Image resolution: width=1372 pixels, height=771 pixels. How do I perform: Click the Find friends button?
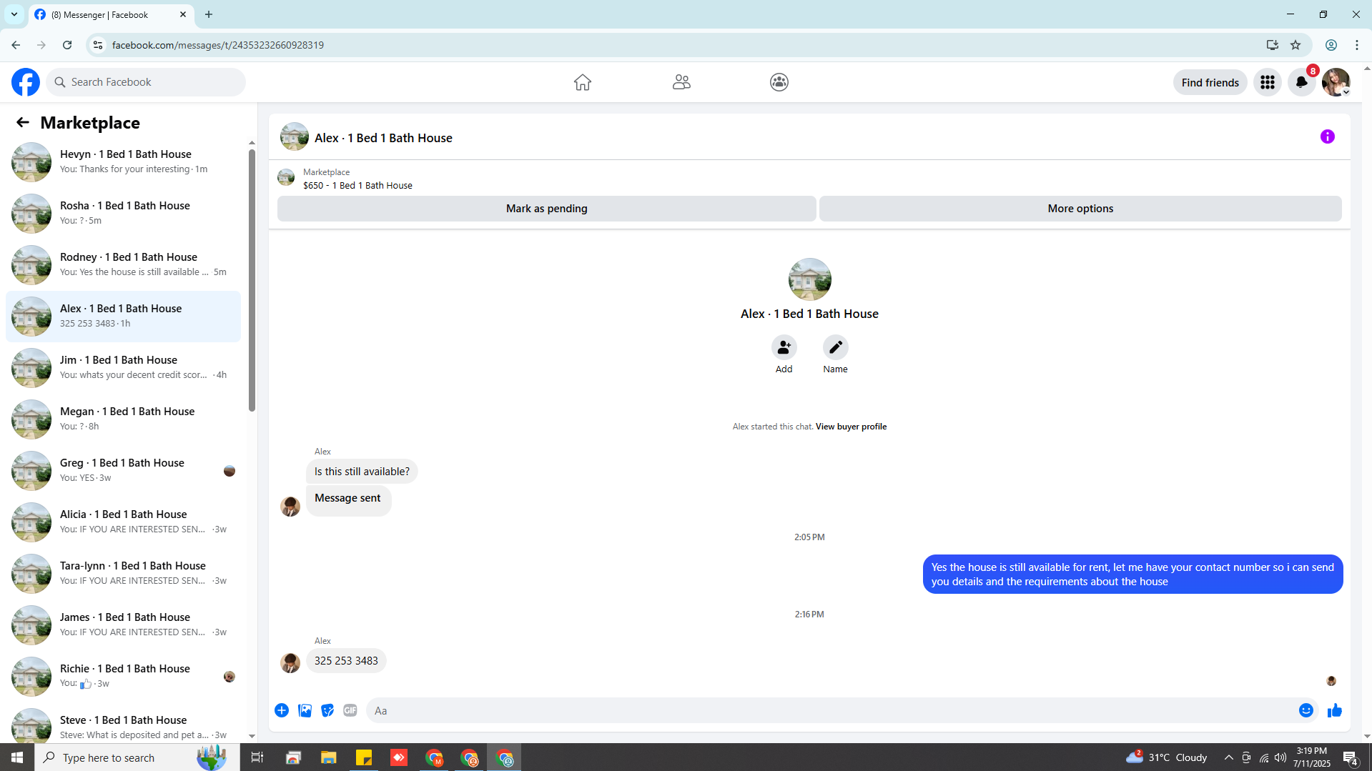tap(1210, 82)
